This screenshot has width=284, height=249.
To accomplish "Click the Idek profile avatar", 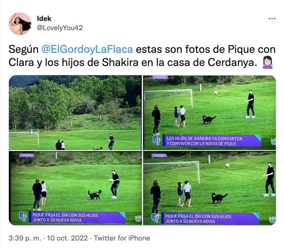I will pos(20,24).
